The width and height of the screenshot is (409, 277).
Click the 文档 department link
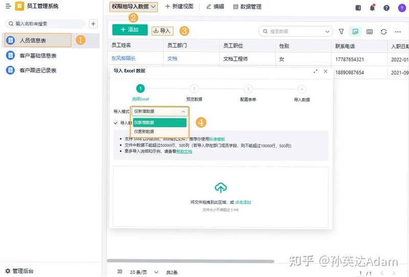(x=172, y=58)
